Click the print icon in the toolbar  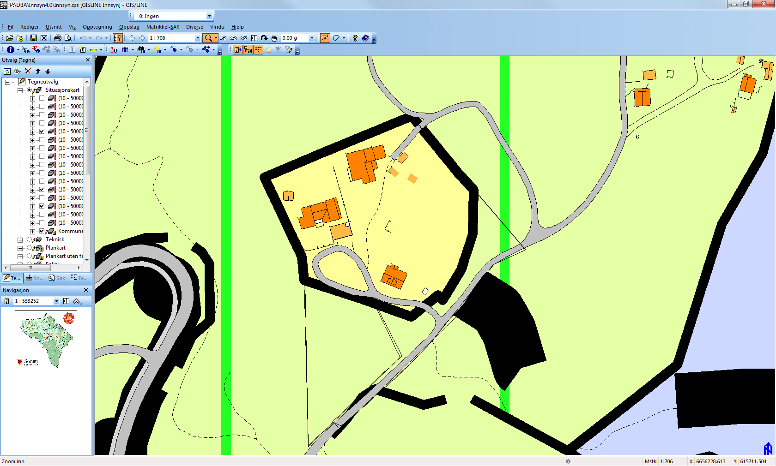(58, 38)
